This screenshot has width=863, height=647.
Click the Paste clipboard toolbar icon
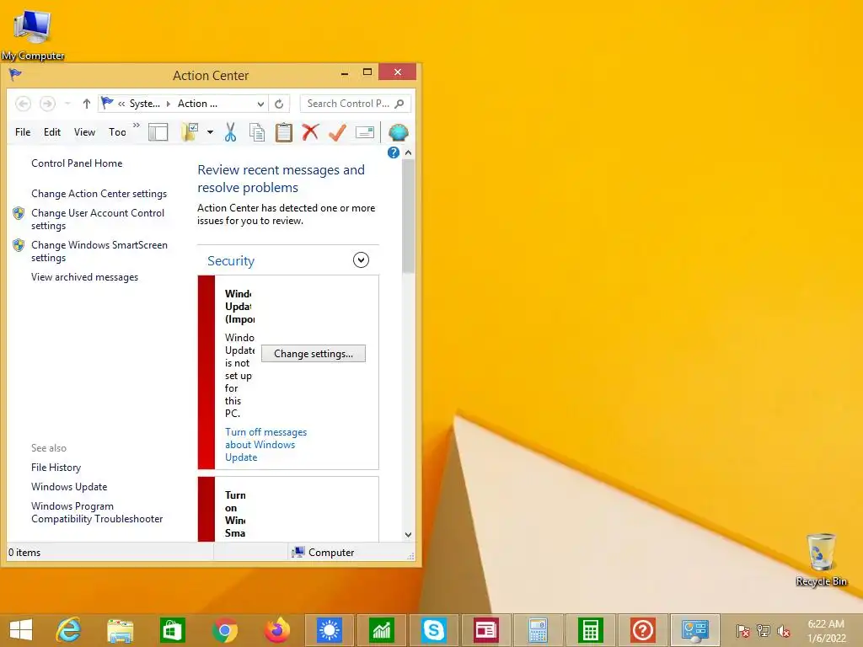pos(283,132)
